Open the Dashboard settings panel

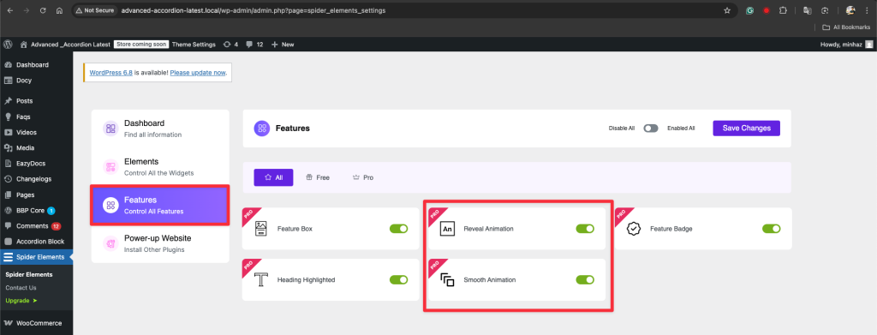click(x=160, y=128)
